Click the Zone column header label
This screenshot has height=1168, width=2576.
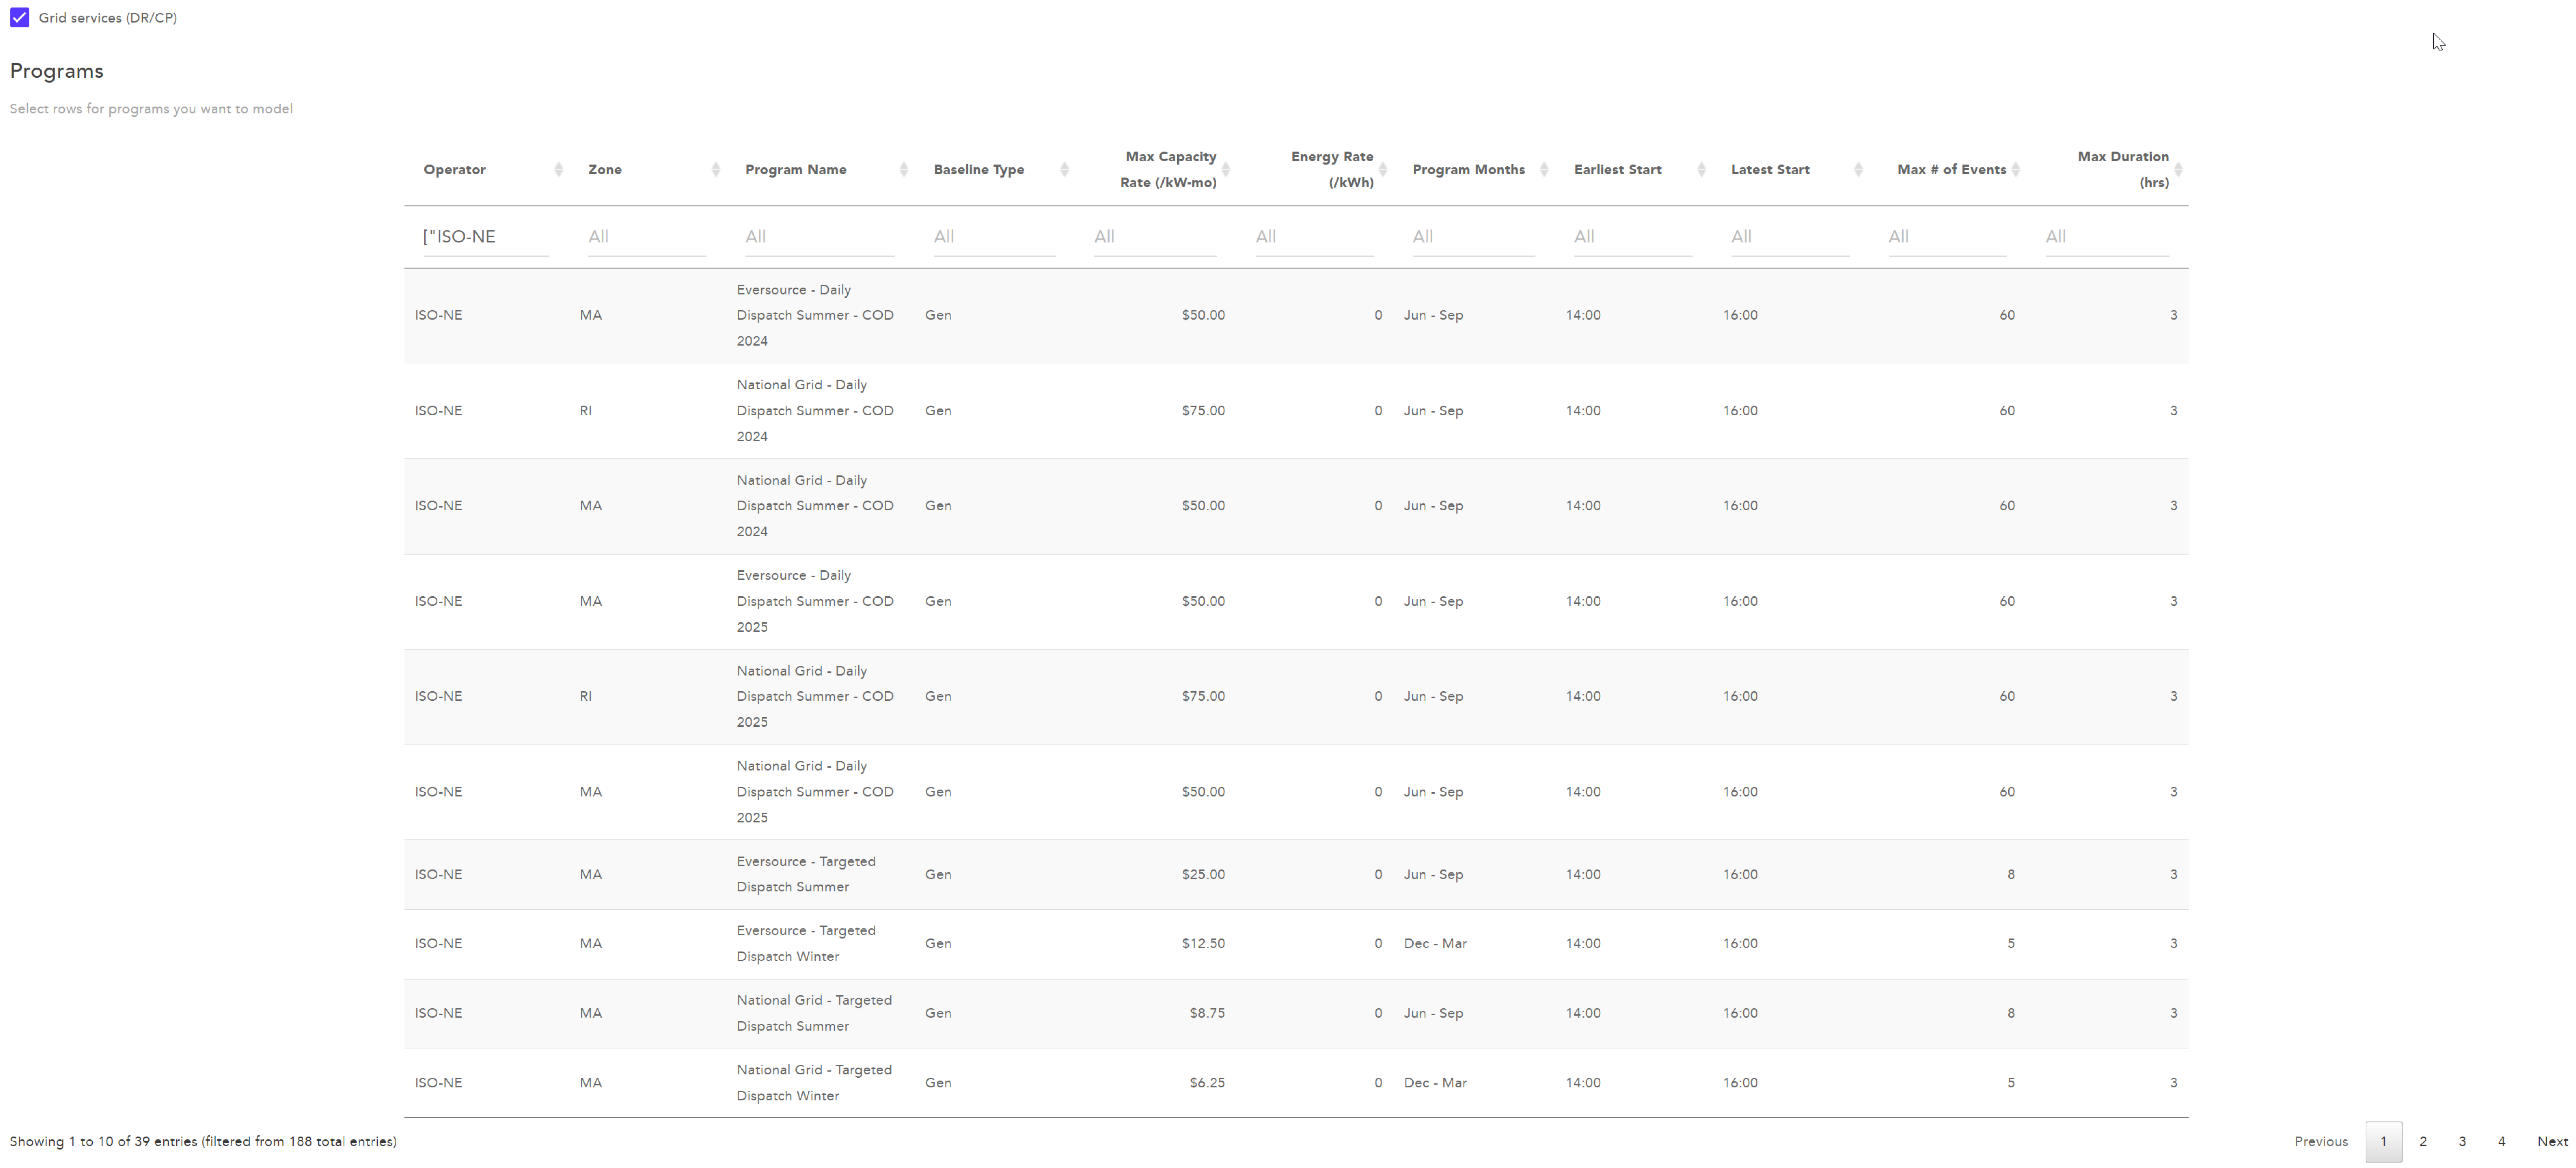point(605,170)
